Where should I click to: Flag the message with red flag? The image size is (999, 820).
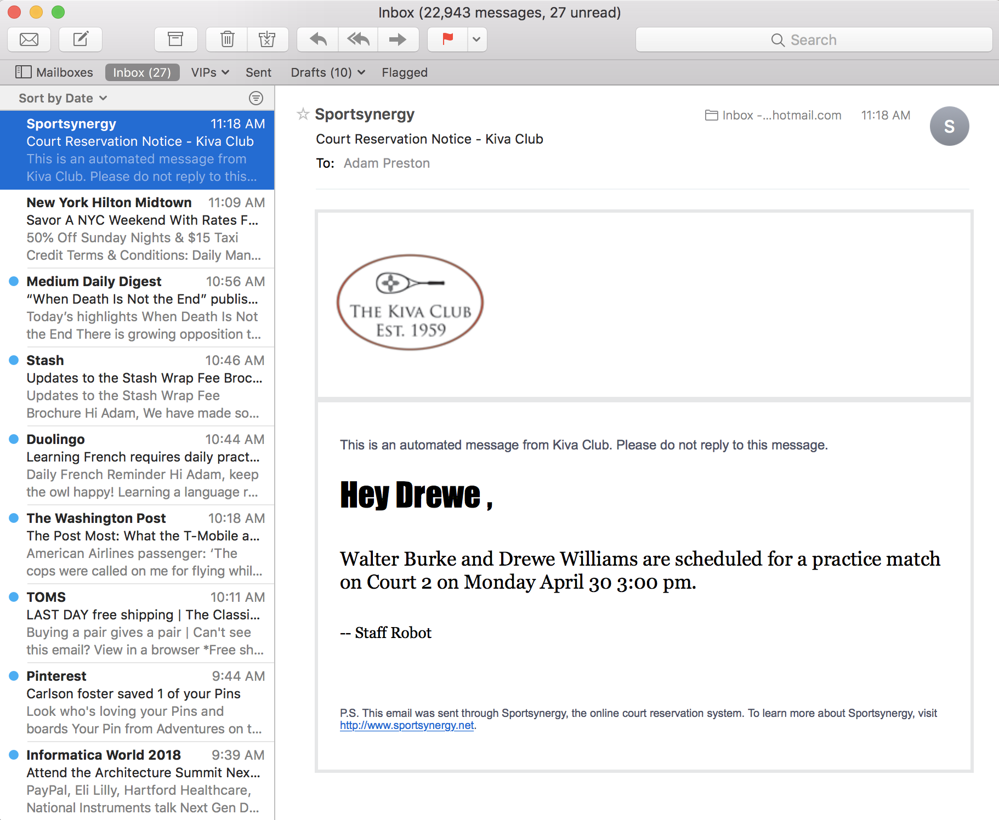(448, 39)
